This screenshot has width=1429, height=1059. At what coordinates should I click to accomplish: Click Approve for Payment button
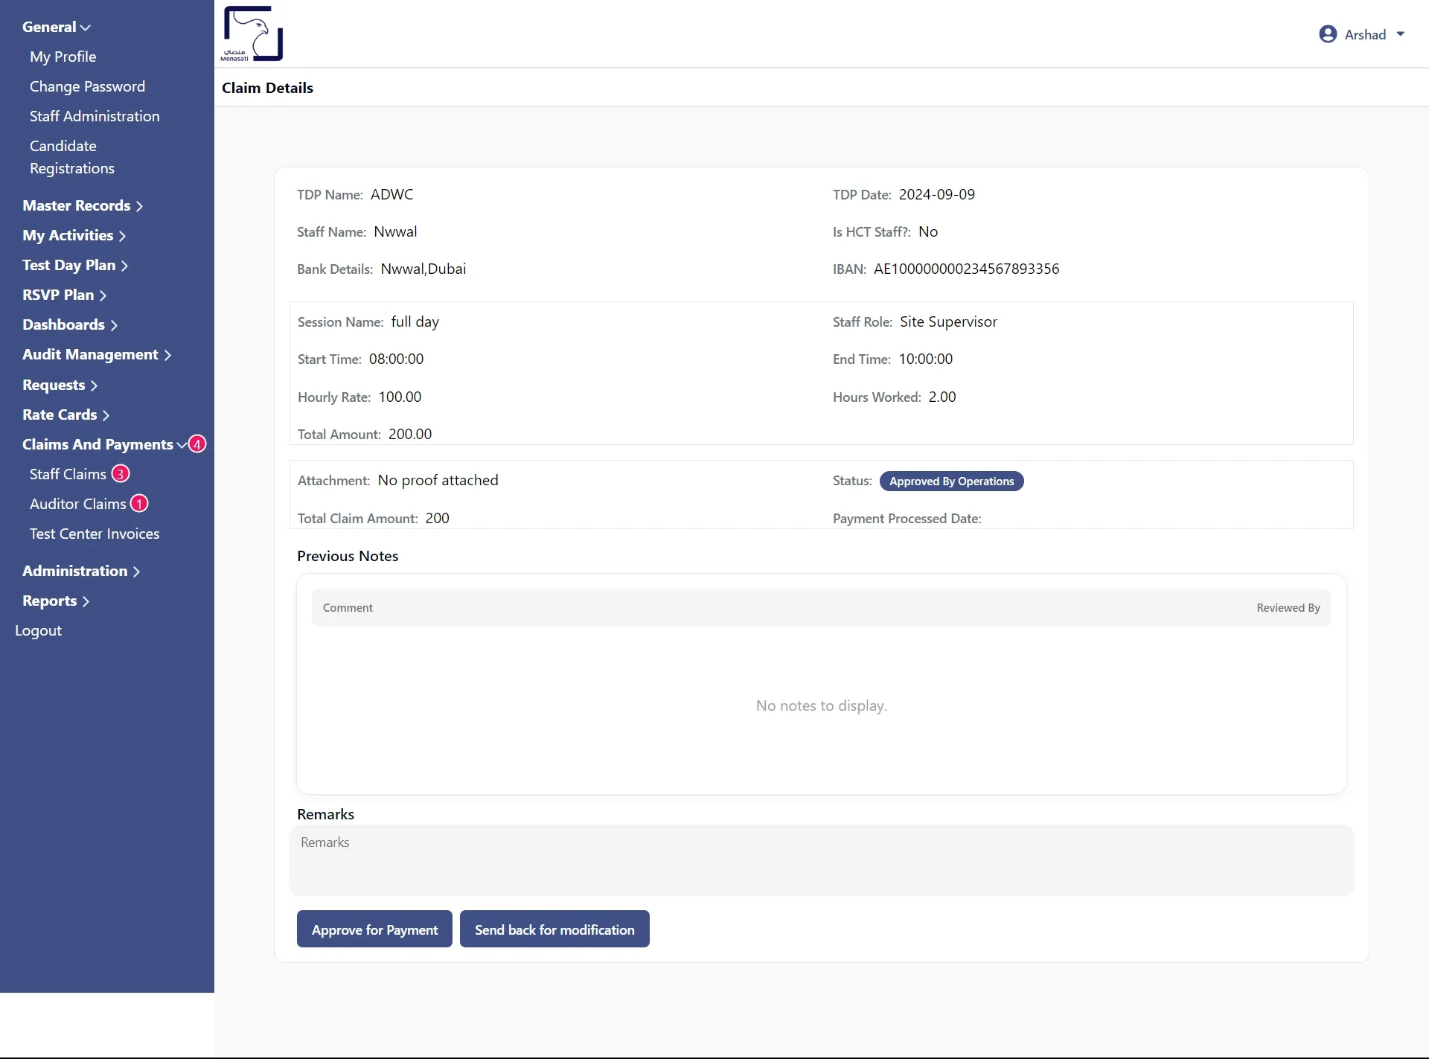pyautogui.click(x=374, y=929)
